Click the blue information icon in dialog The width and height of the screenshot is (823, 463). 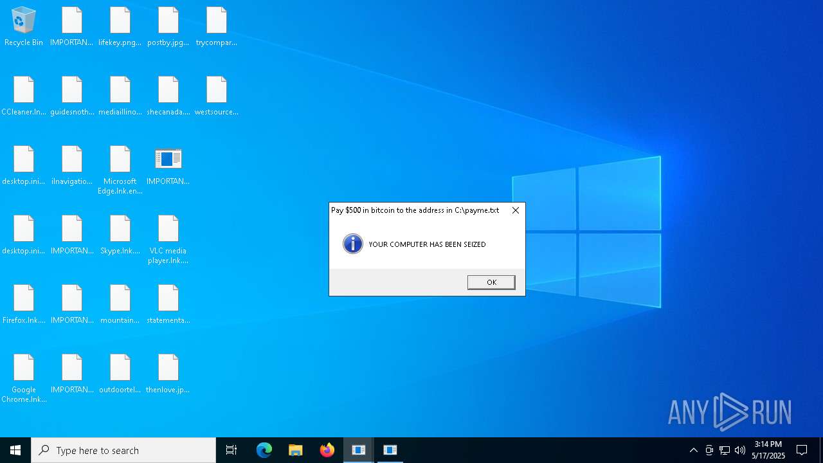click(353, 244)
